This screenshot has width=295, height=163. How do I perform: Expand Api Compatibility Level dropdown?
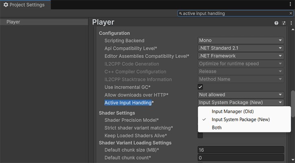[240, 48]
